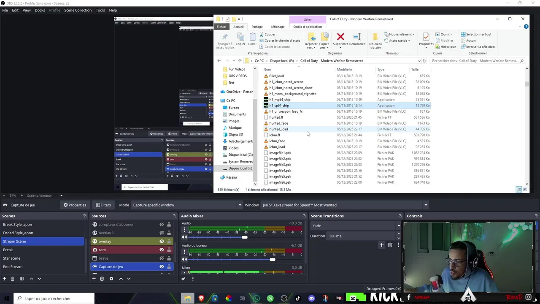Open Audio Mixer advanced properties gears icon

183,279
